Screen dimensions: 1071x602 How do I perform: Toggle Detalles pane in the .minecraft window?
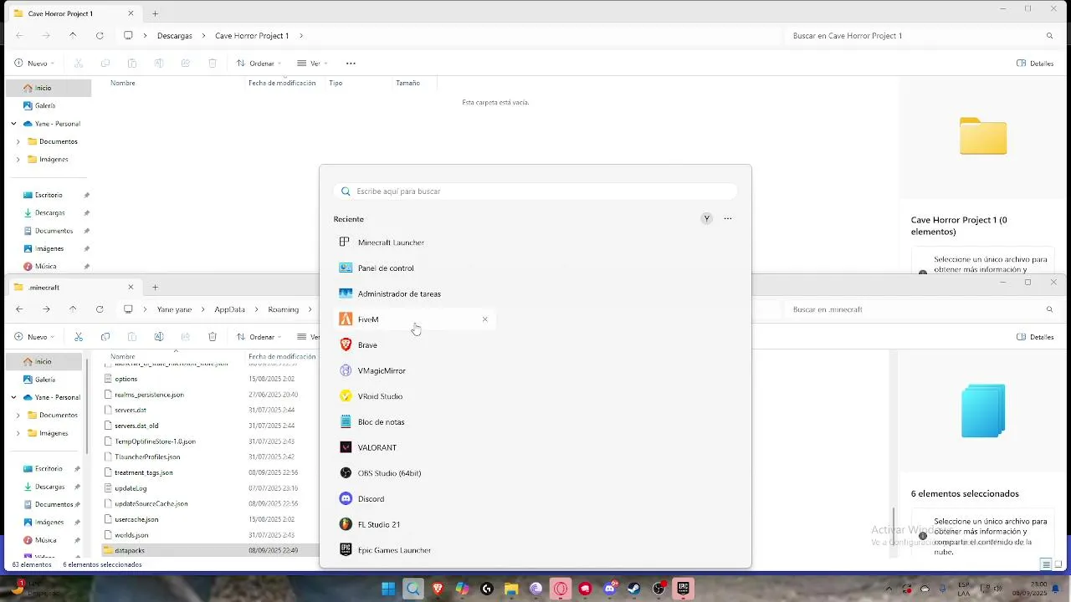(x=1035, y=337)
